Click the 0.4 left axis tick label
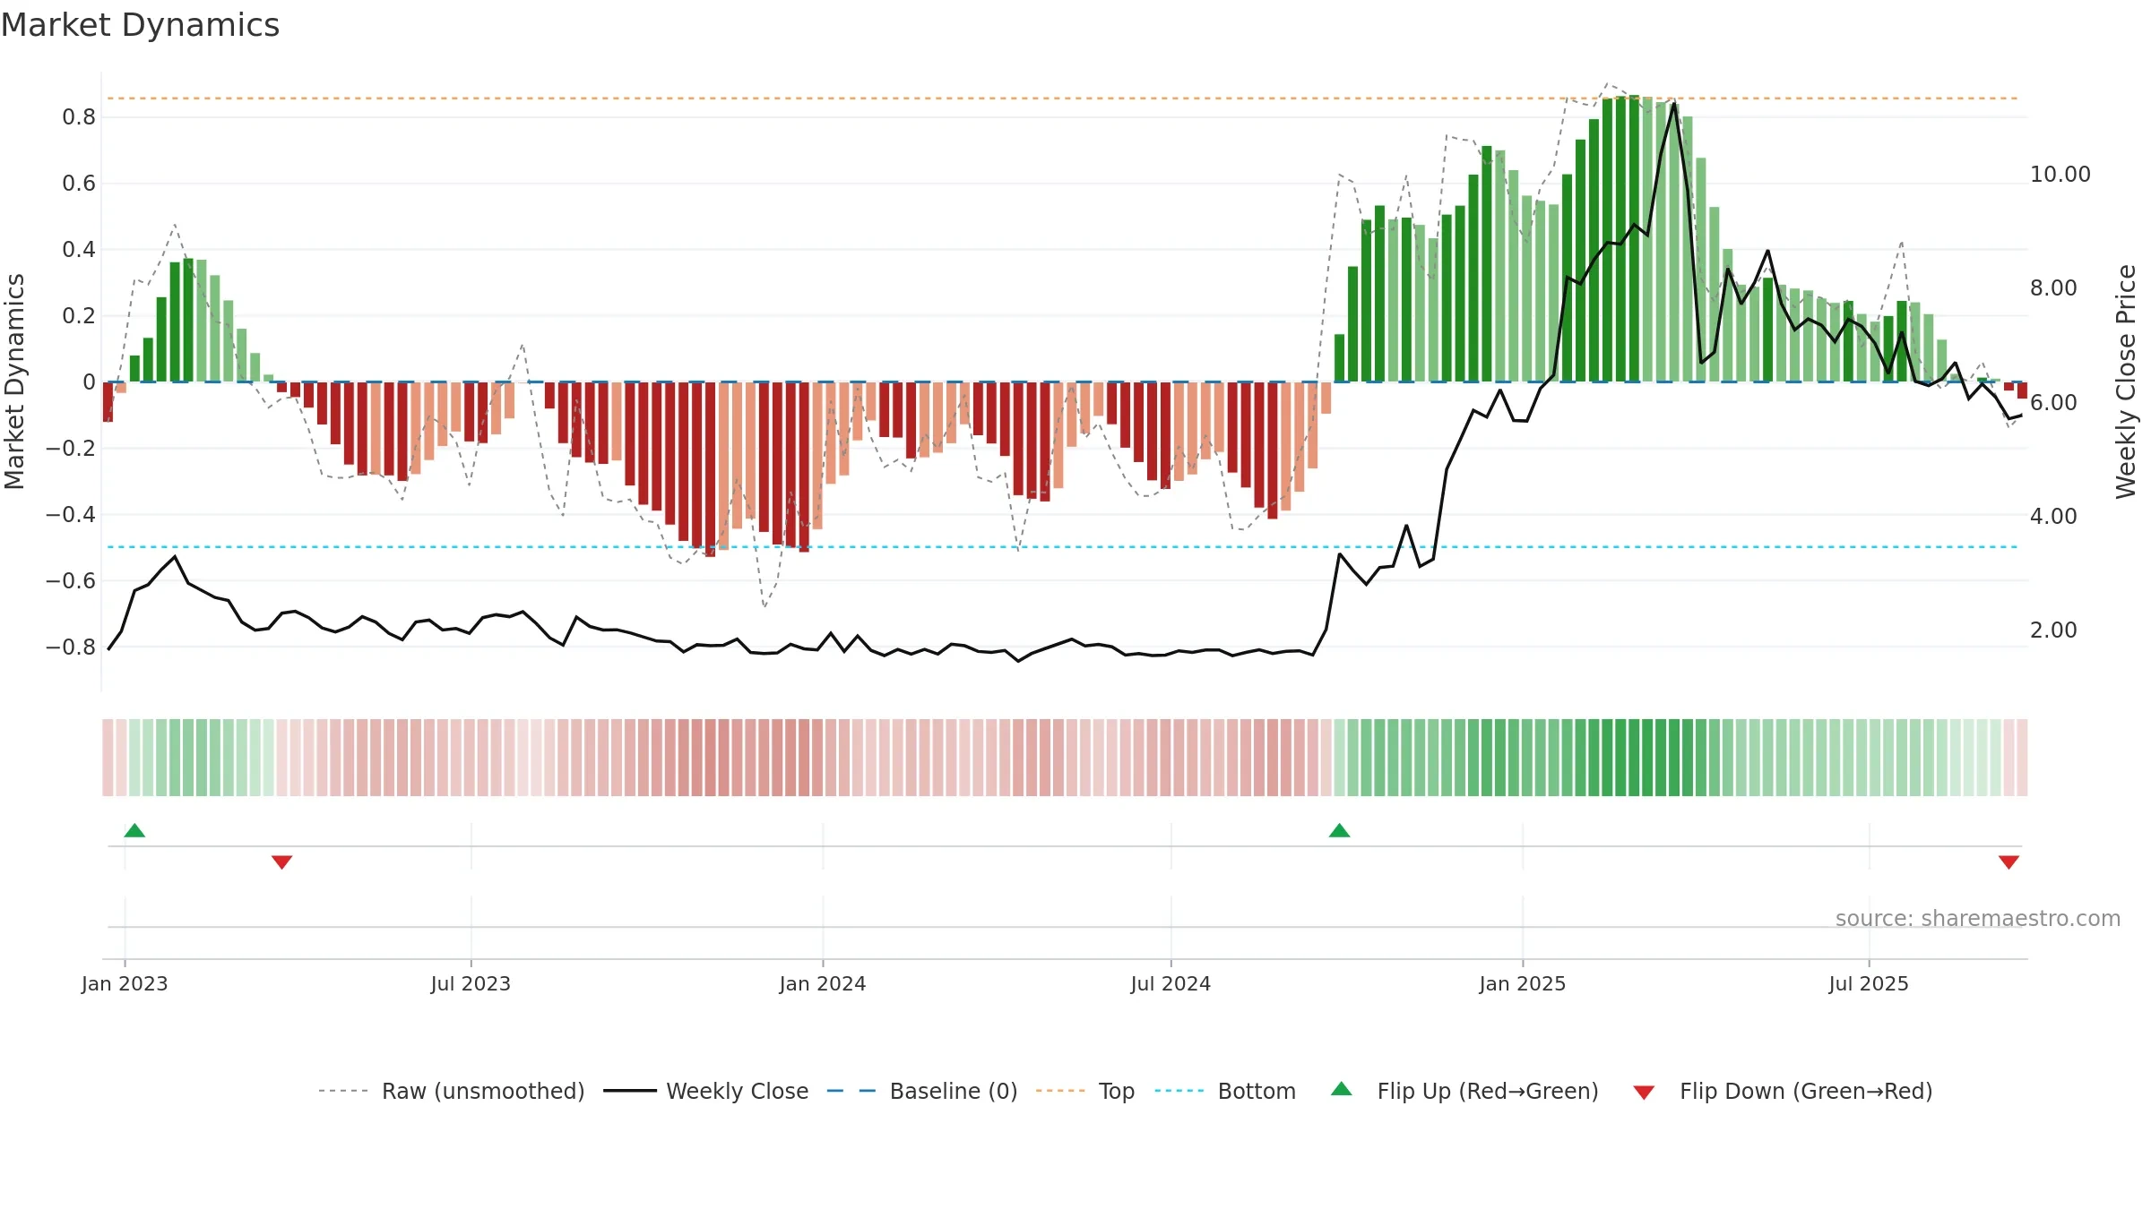This screenshot has height=1209, width=2151. 79,250
